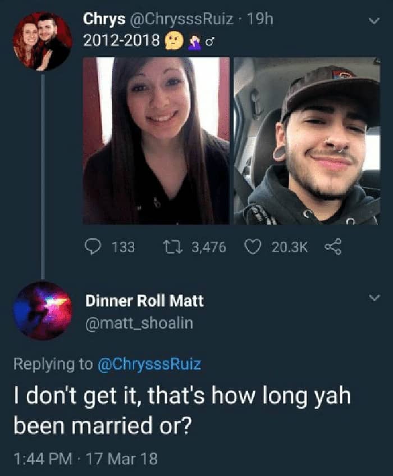
Task: Open the chevron menu on Chrys's tweet
Action: pos(372,21)
